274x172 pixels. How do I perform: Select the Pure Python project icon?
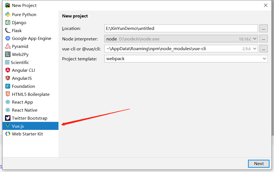8,15
